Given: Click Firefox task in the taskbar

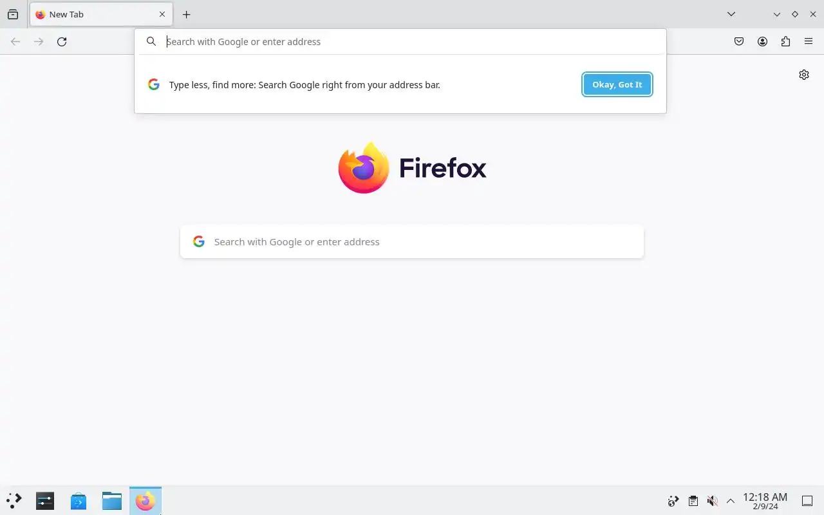Looking at the screenshot, I should click(145, 501).
